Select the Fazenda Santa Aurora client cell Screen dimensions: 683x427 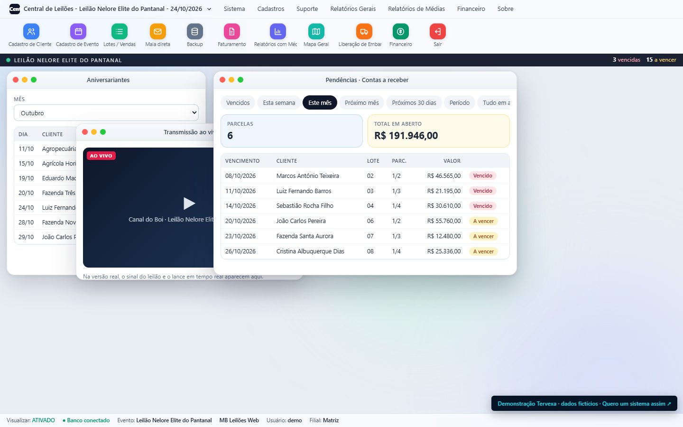[x=305, y=236]
